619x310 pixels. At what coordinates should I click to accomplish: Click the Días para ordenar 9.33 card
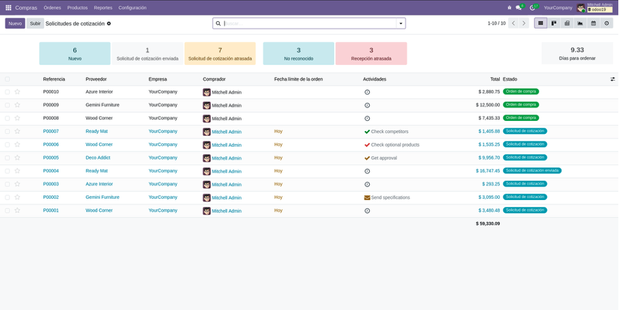click(x=577, y=53)
